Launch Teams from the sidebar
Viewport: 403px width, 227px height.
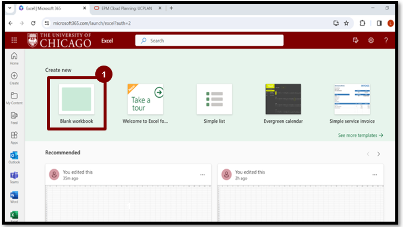(x=14, y=178)
